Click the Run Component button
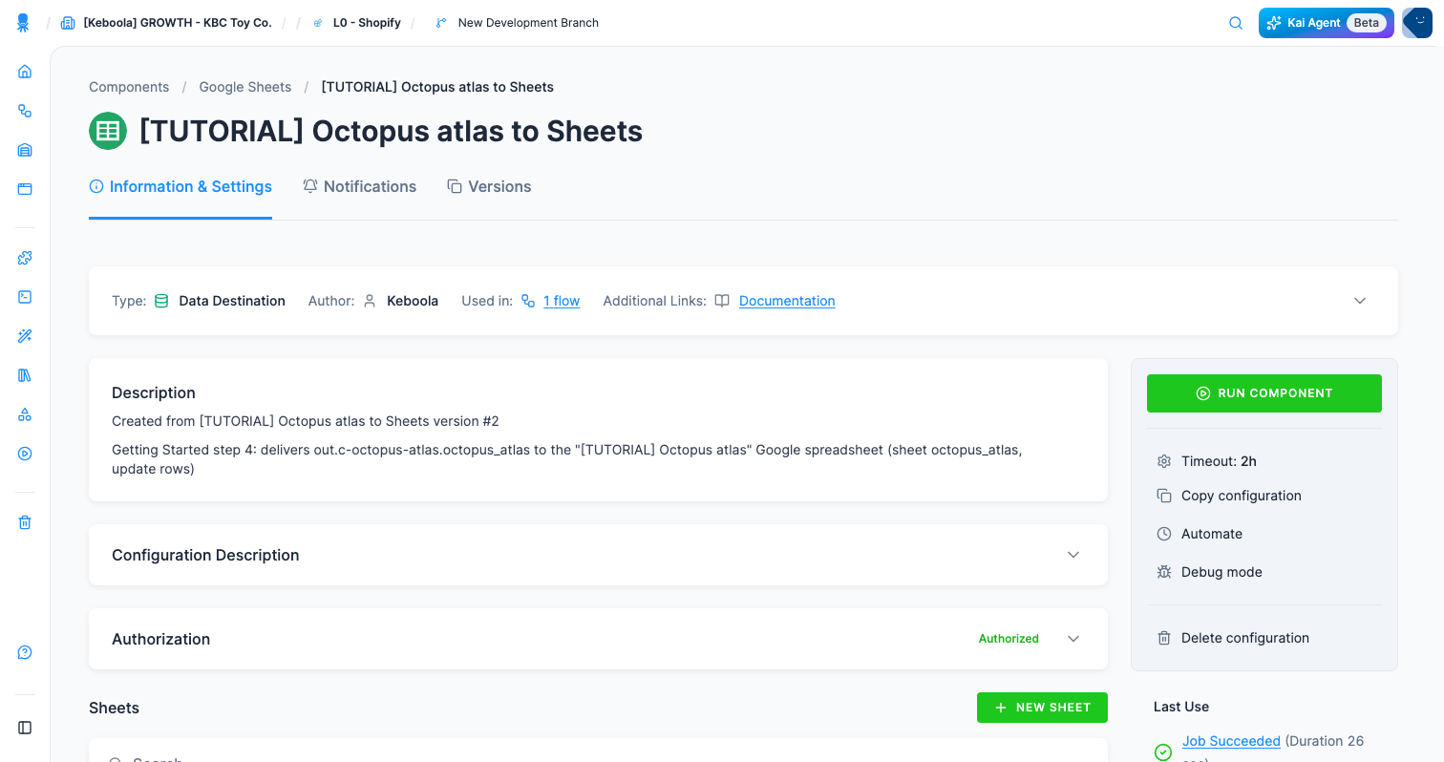The height and width of the screenshot is (762, 1444). click(x=1264, y=393)
